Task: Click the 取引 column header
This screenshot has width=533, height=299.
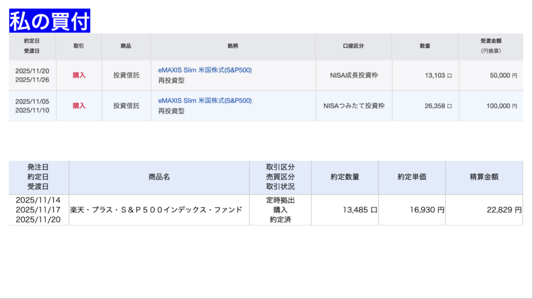Action: coord(79,46)
